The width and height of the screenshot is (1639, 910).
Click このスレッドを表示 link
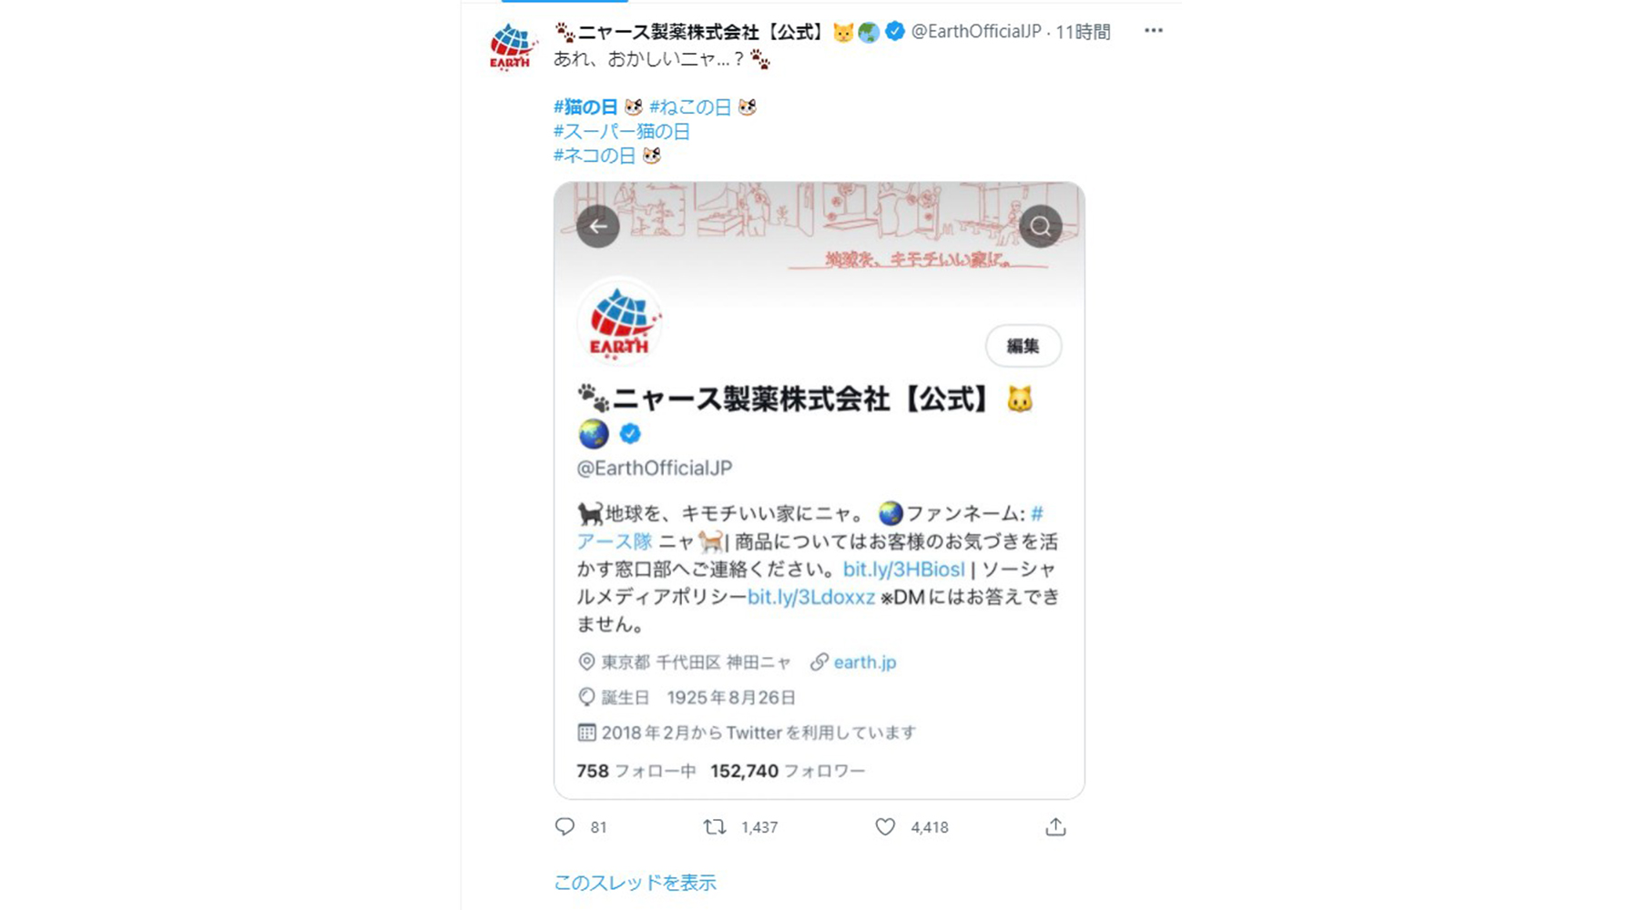pyautogui.click(x=635, y=882)
